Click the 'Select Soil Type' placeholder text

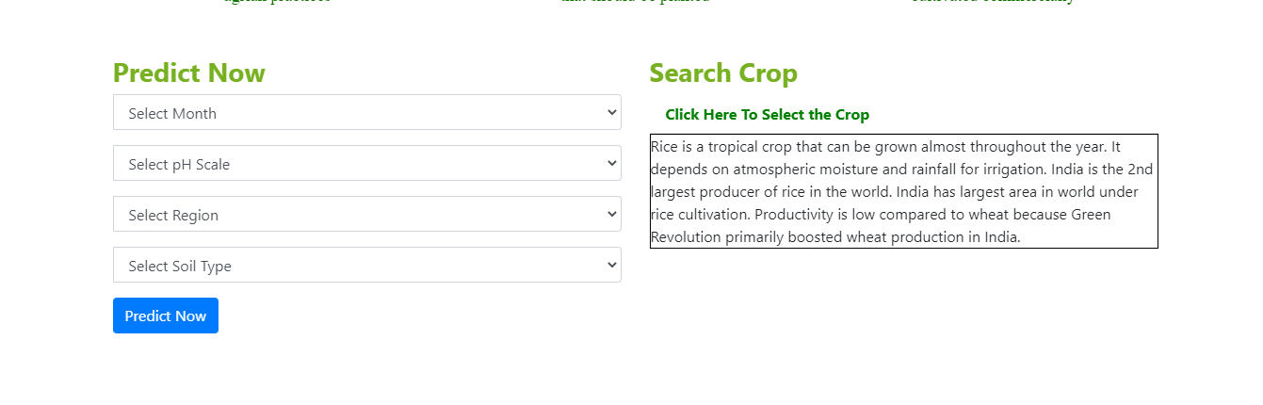pyautogui.click(x=180, y=266)
